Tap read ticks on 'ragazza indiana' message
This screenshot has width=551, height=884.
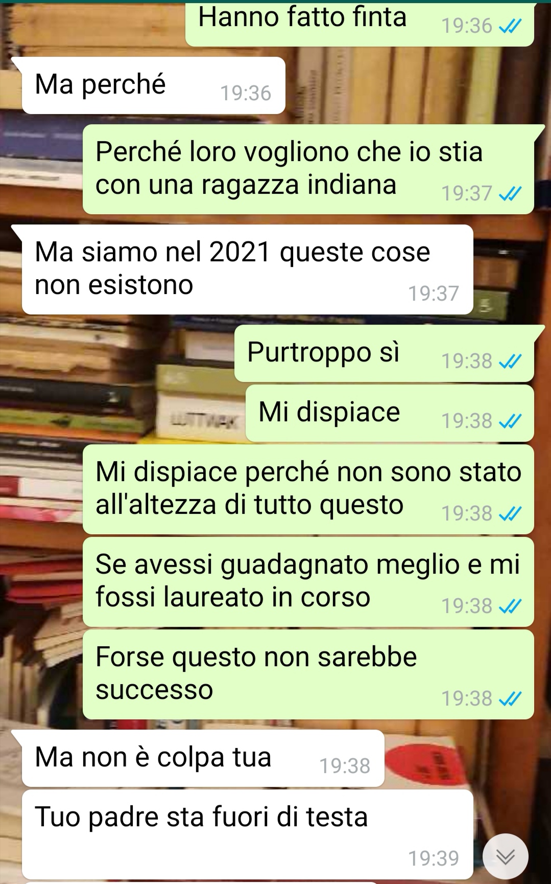510,193
